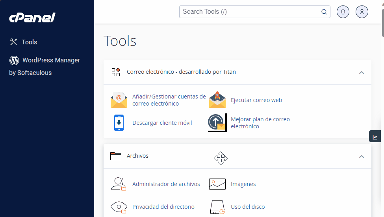Image resolution: width=384 pixels, height=217 pixels.
Task: Open Privacidad del directorio
Action: (163, 207)
